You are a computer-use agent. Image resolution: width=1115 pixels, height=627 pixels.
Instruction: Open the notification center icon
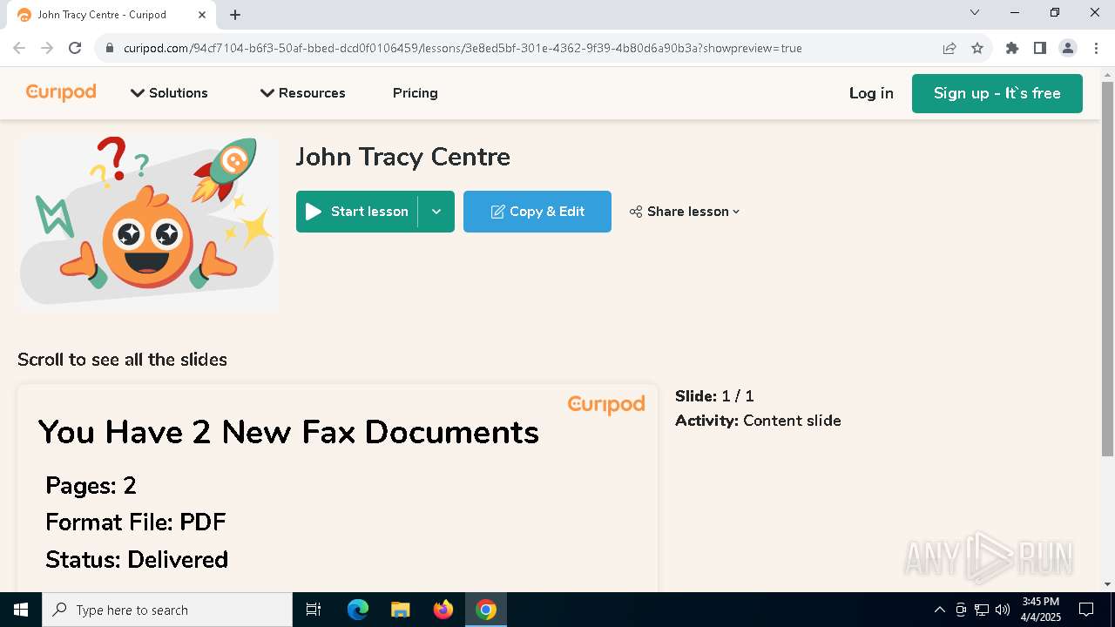coord(1086,610)
